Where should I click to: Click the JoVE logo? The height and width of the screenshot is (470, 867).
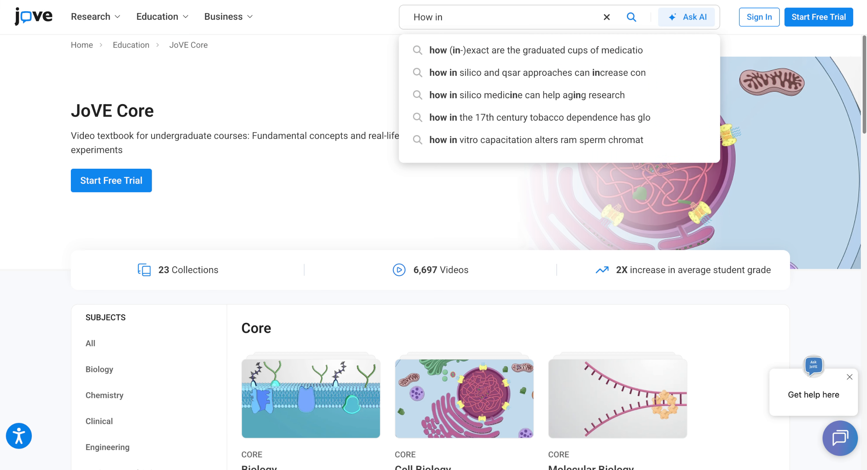(x=33, y=17)
